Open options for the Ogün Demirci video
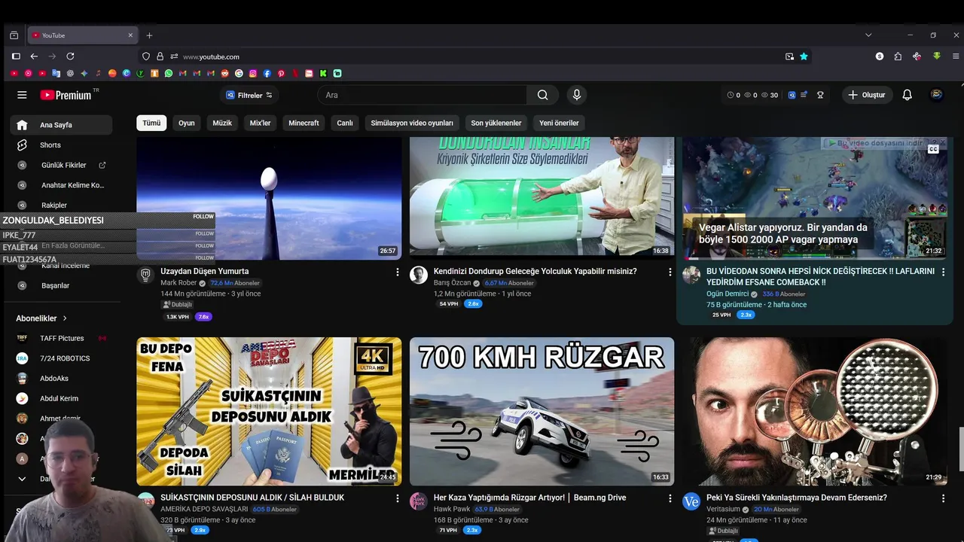This screenshot has width=964, height=542. pyautogui.click(x=943, y=272)
